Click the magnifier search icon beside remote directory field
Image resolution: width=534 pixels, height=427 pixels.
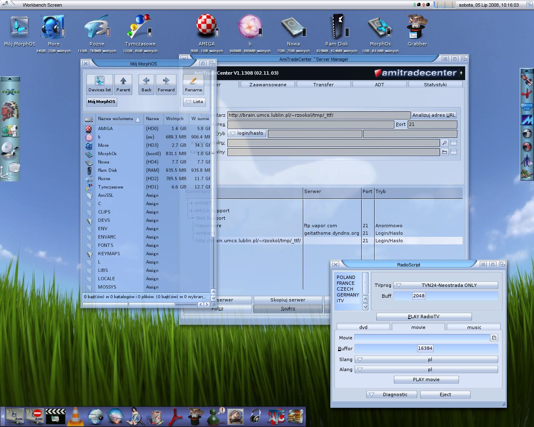click(445, 143)
